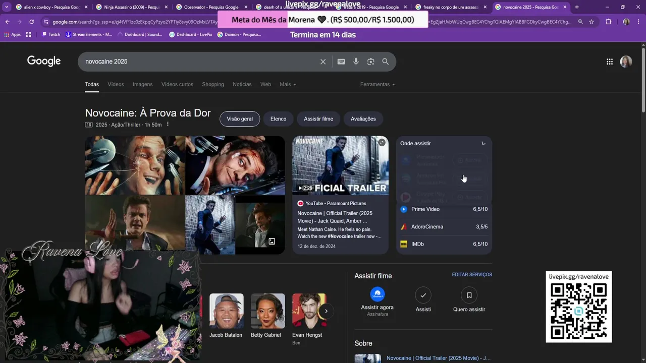Bookmark this page with the star icon

click(591, 22)
